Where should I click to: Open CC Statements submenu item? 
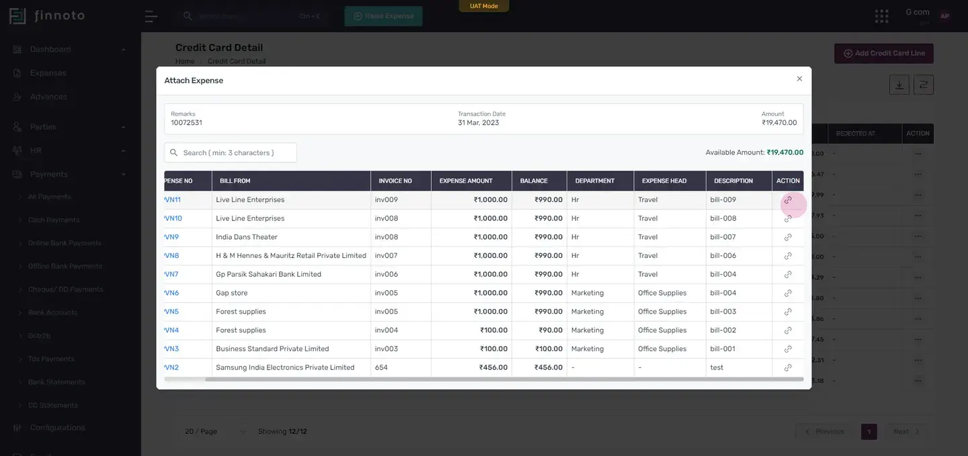coord(52,405)
